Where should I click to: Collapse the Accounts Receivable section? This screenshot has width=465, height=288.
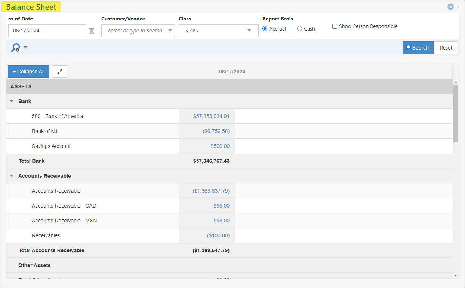click(12, 176)
